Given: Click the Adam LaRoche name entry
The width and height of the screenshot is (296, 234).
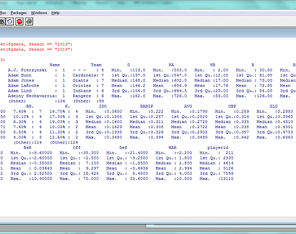Looking at the screenshot, I should click(x=23, y=86).
